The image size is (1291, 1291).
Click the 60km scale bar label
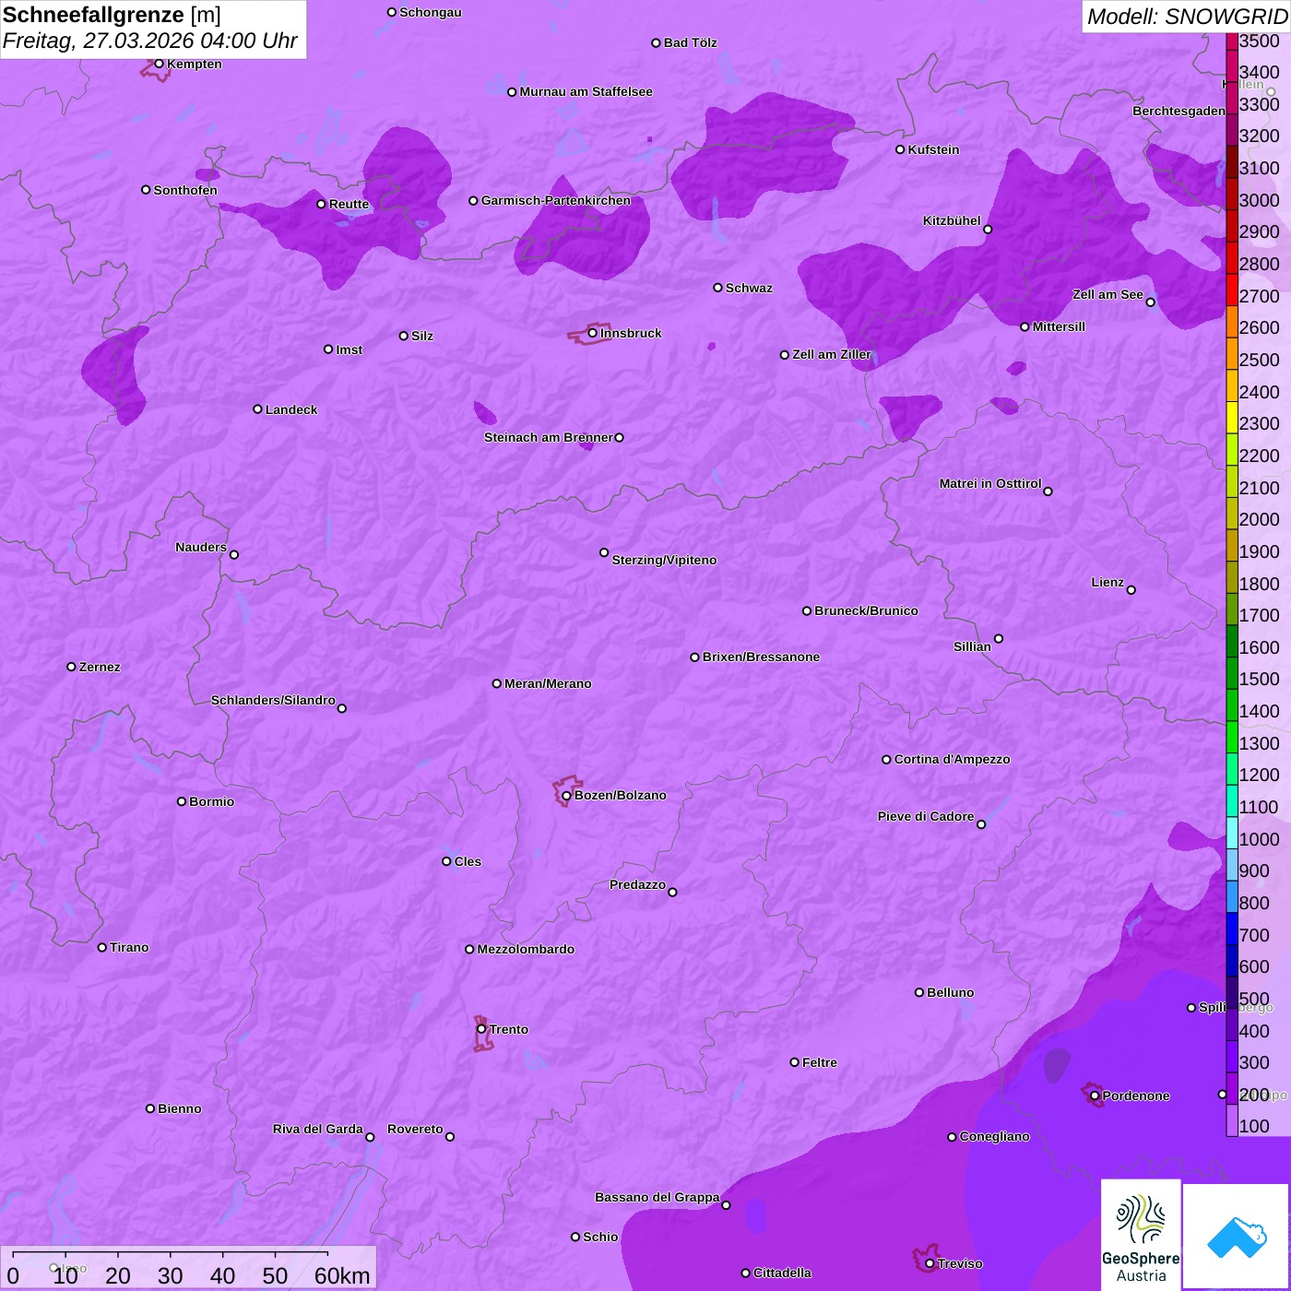coord(342,1275)
